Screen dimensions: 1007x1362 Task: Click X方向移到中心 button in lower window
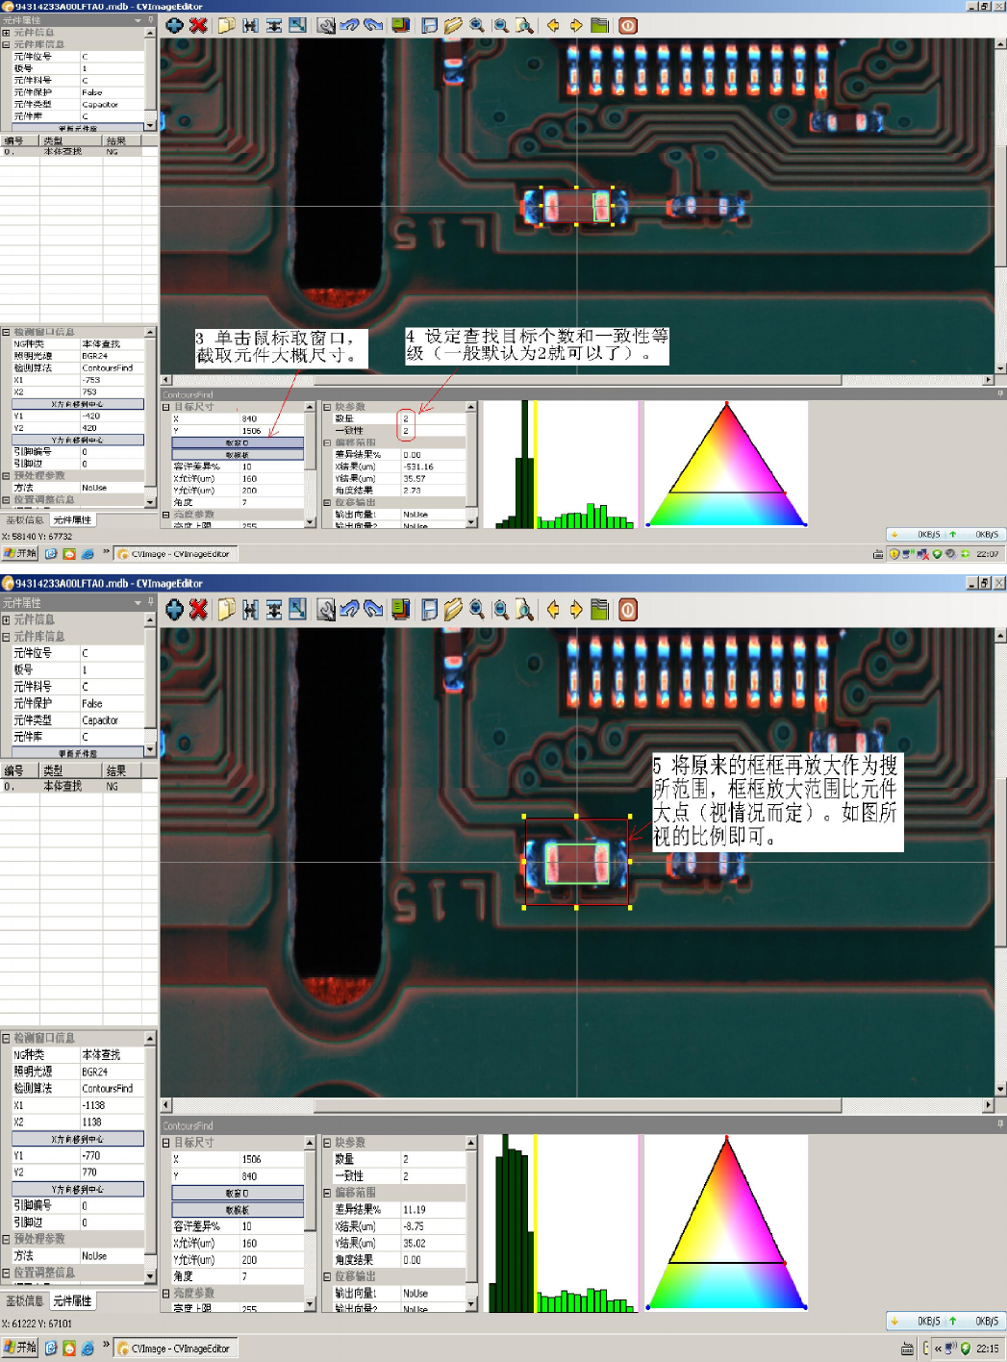click(x=78, y=1139)
